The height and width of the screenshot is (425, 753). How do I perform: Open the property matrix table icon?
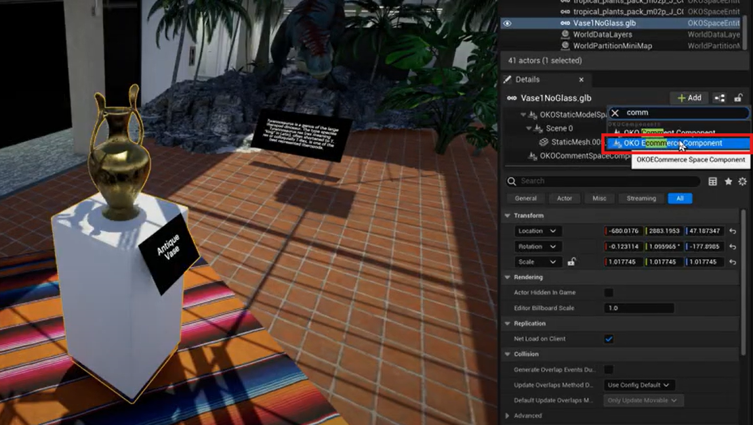[x=712, y=181]
